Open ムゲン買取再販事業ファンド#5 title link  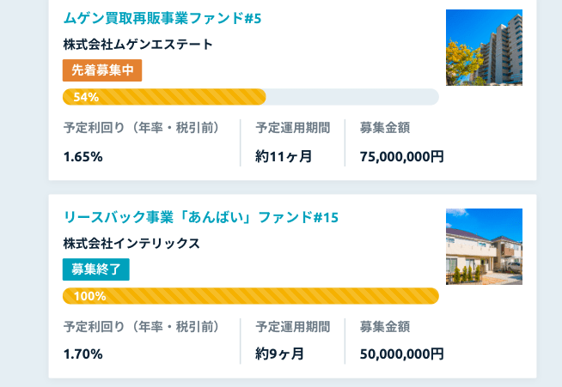(x=162, y=18)
